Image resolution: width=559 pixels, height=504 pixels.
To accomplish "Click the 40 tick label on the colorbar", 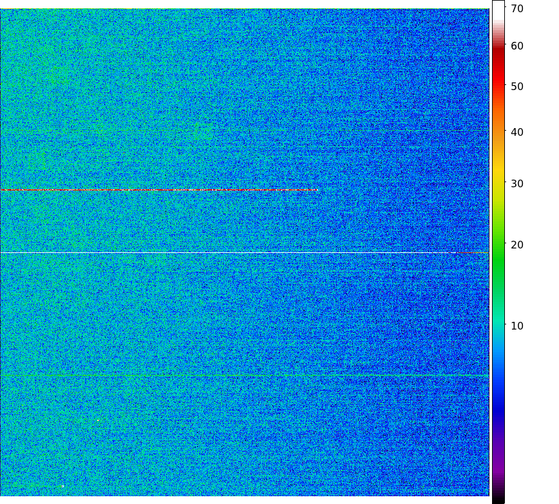I will pyautogui.click(x=516, y=132).
